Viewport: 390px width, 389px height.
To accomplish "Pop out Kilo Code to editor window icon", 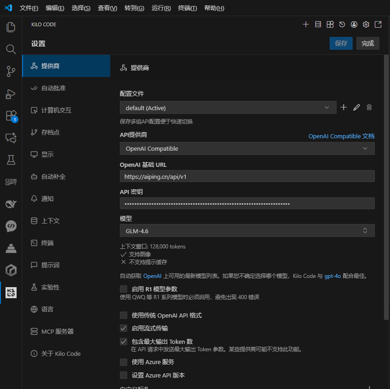I will point(378,24).
